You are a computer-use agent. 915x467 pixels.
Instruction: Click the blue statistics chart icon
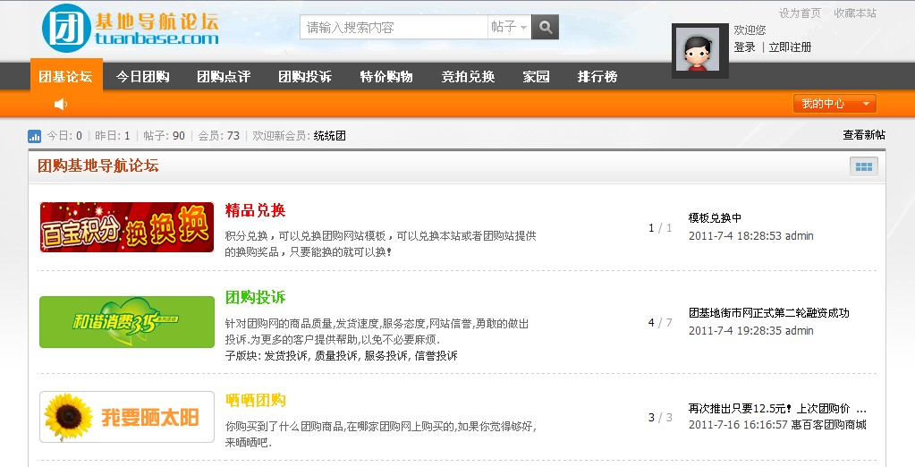tap(34, 136)
